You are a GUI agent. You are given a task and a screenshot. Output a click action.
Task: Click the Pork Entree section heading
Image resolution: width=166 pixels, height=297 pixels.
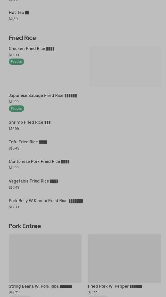click(25, 226)
